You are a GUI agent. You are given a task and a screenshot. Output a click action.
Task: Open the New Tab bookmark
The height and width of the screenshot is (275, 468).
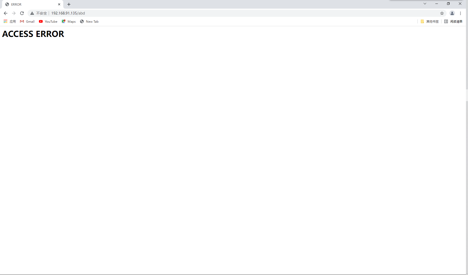pyautogui.click(x=89, y=21)
